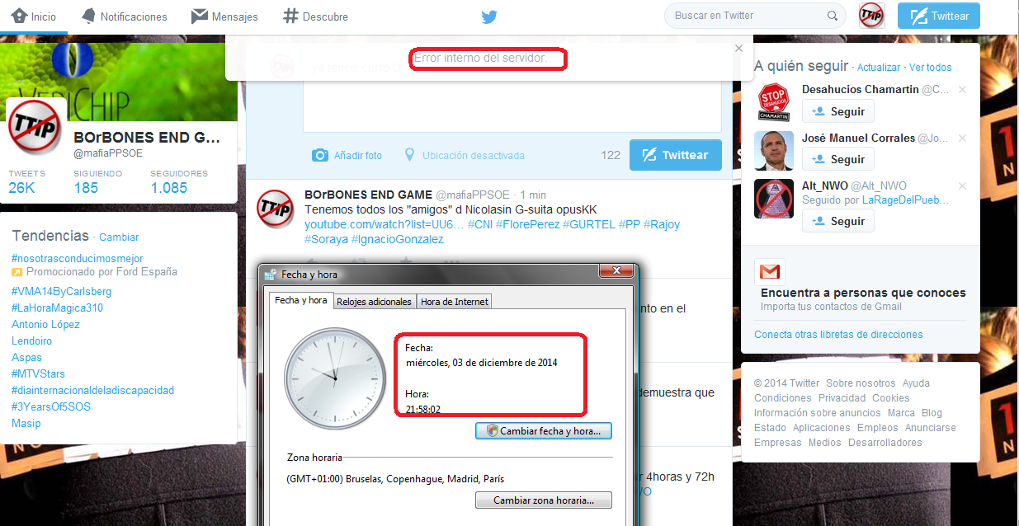This screenshot has height=526, width=1019.
Task: Open the #IgnacioGonzalez hashtag in the tweet
Action: point(398,239)
